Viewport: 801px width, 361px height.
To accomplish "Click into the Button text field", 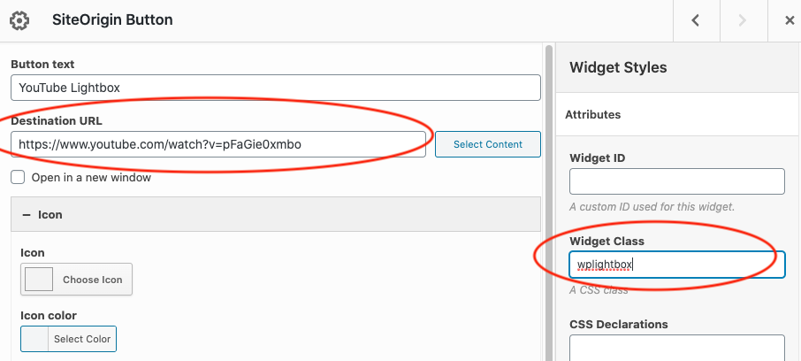I will coord(275,88).
